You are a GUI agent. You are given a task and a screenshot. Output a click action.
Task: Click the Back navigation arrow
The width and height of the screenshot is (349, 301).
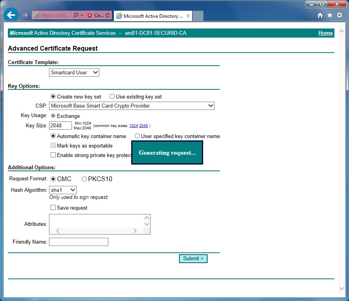click(11, 15)
